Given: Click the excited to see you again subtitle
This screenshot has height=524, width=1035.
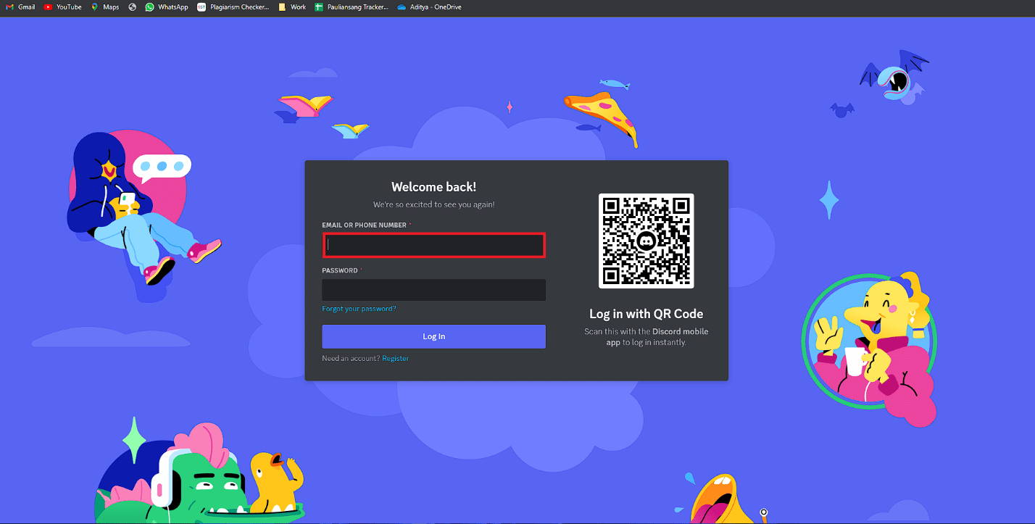Looking at the screenshot, I should point(433,204).
